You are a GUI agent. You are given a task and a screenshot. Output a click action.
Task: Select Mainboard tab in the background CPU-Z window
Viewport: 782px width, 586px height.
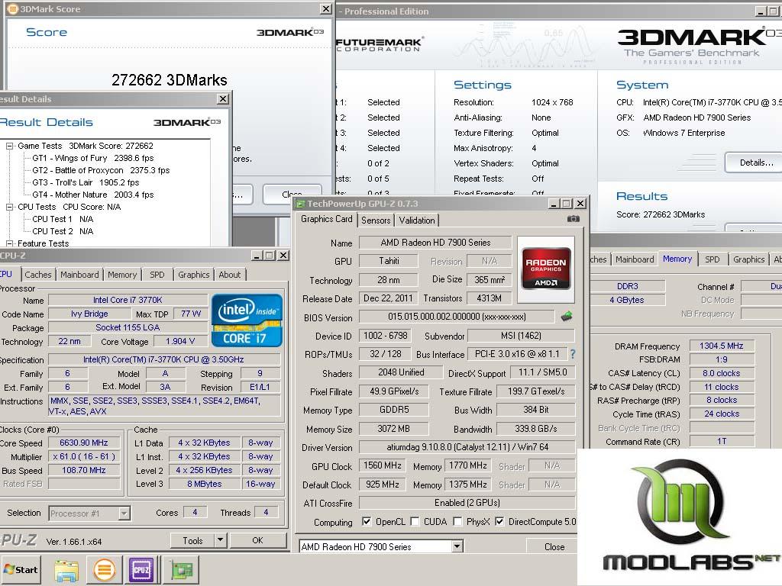coord(635,259)
